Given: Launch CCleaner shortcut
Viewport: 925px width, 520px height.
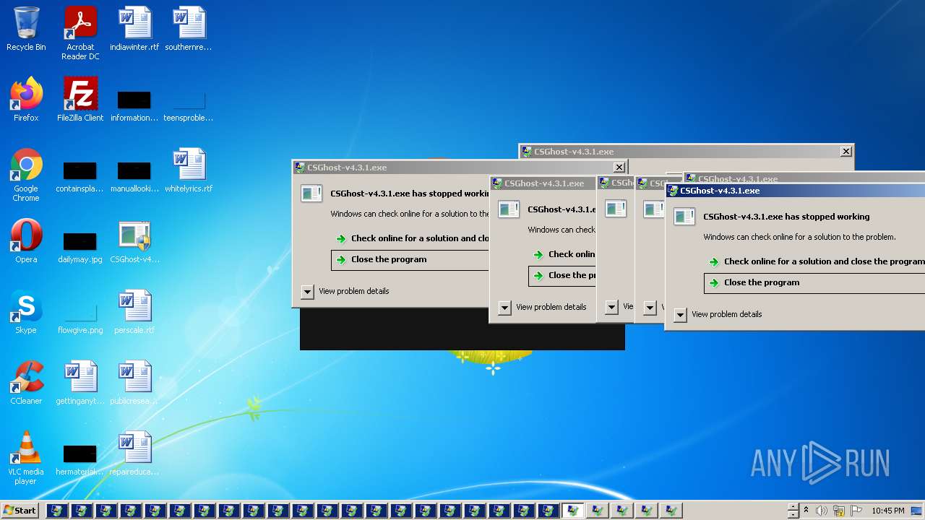Looking at the screenshot, I should tap(26, 383).
